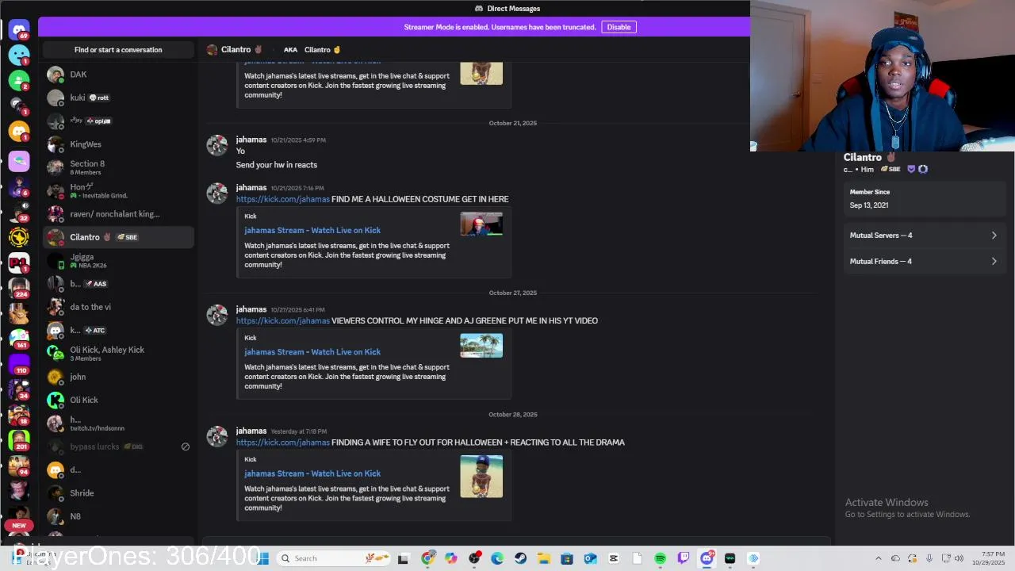This screenshot has height=571, width=1015.
Task: Click Cilantro name in chat header
Action: [x=236, y=49]
